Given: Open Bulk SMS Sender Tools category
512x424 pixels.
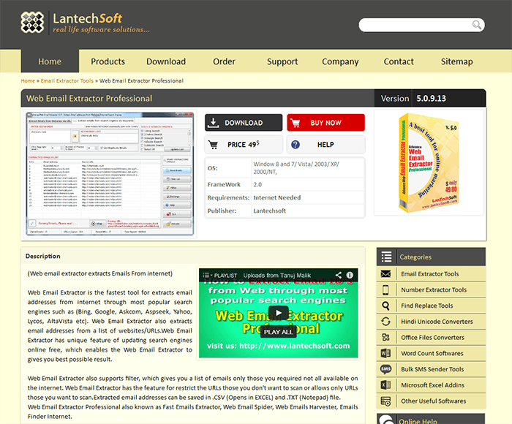Looking at the screenshot, I should [432, 369].
